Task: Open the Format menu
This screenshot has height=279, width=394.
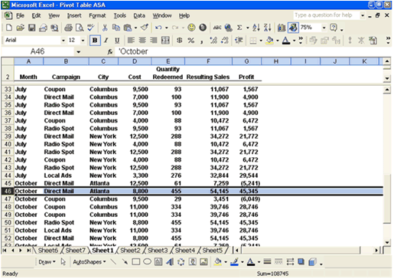Action: point(97,15)
